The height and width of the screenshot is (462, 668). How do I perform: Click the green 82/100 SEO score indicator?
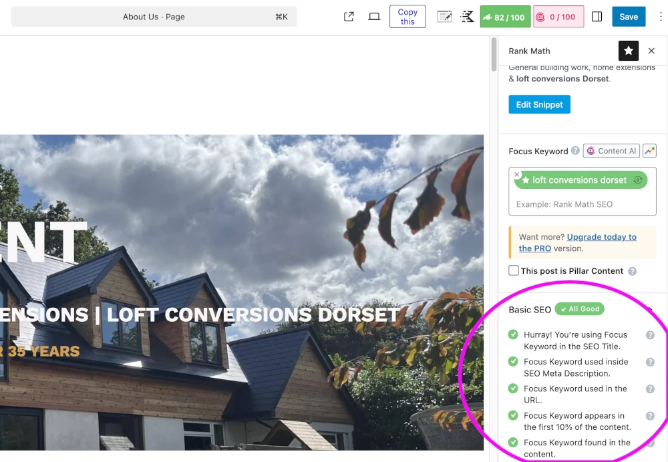504,17
